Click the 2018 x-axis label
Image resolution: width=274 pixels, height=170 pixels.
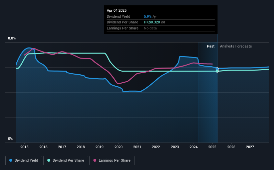(81, 147)
